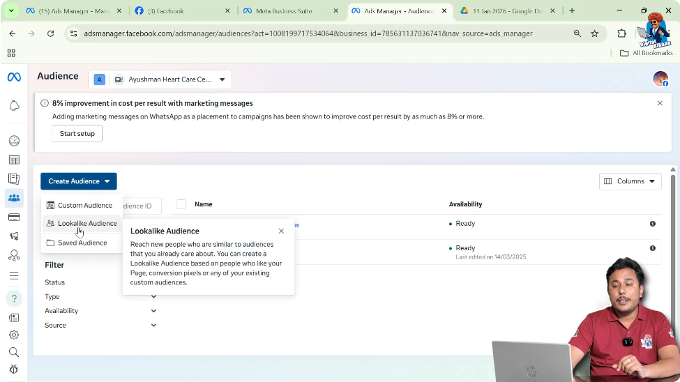Click the audience ID search field

142,206
